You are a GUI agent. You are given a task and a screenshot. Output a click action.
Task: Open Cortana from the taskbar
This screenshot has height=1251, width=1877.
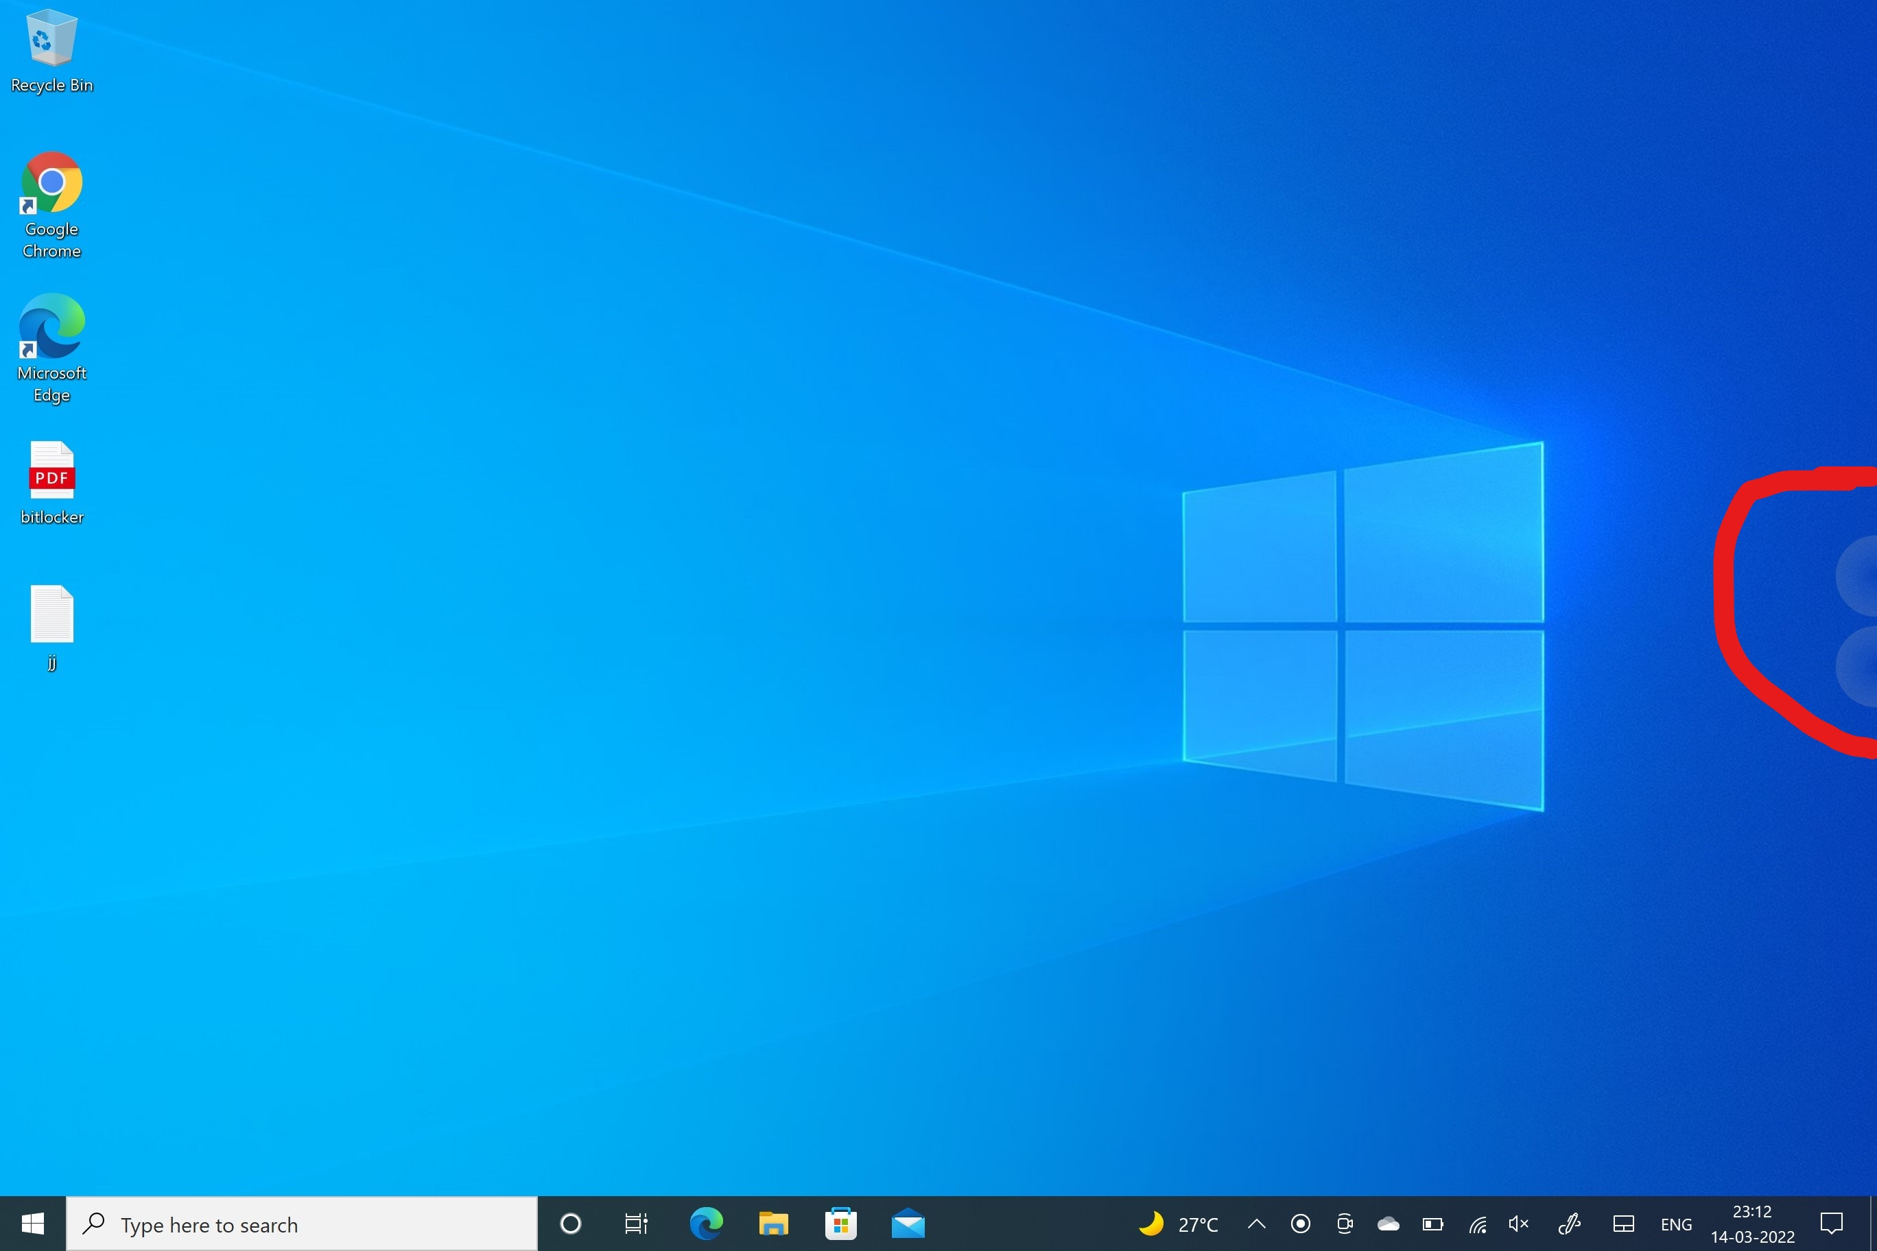tap(571, 1223)
